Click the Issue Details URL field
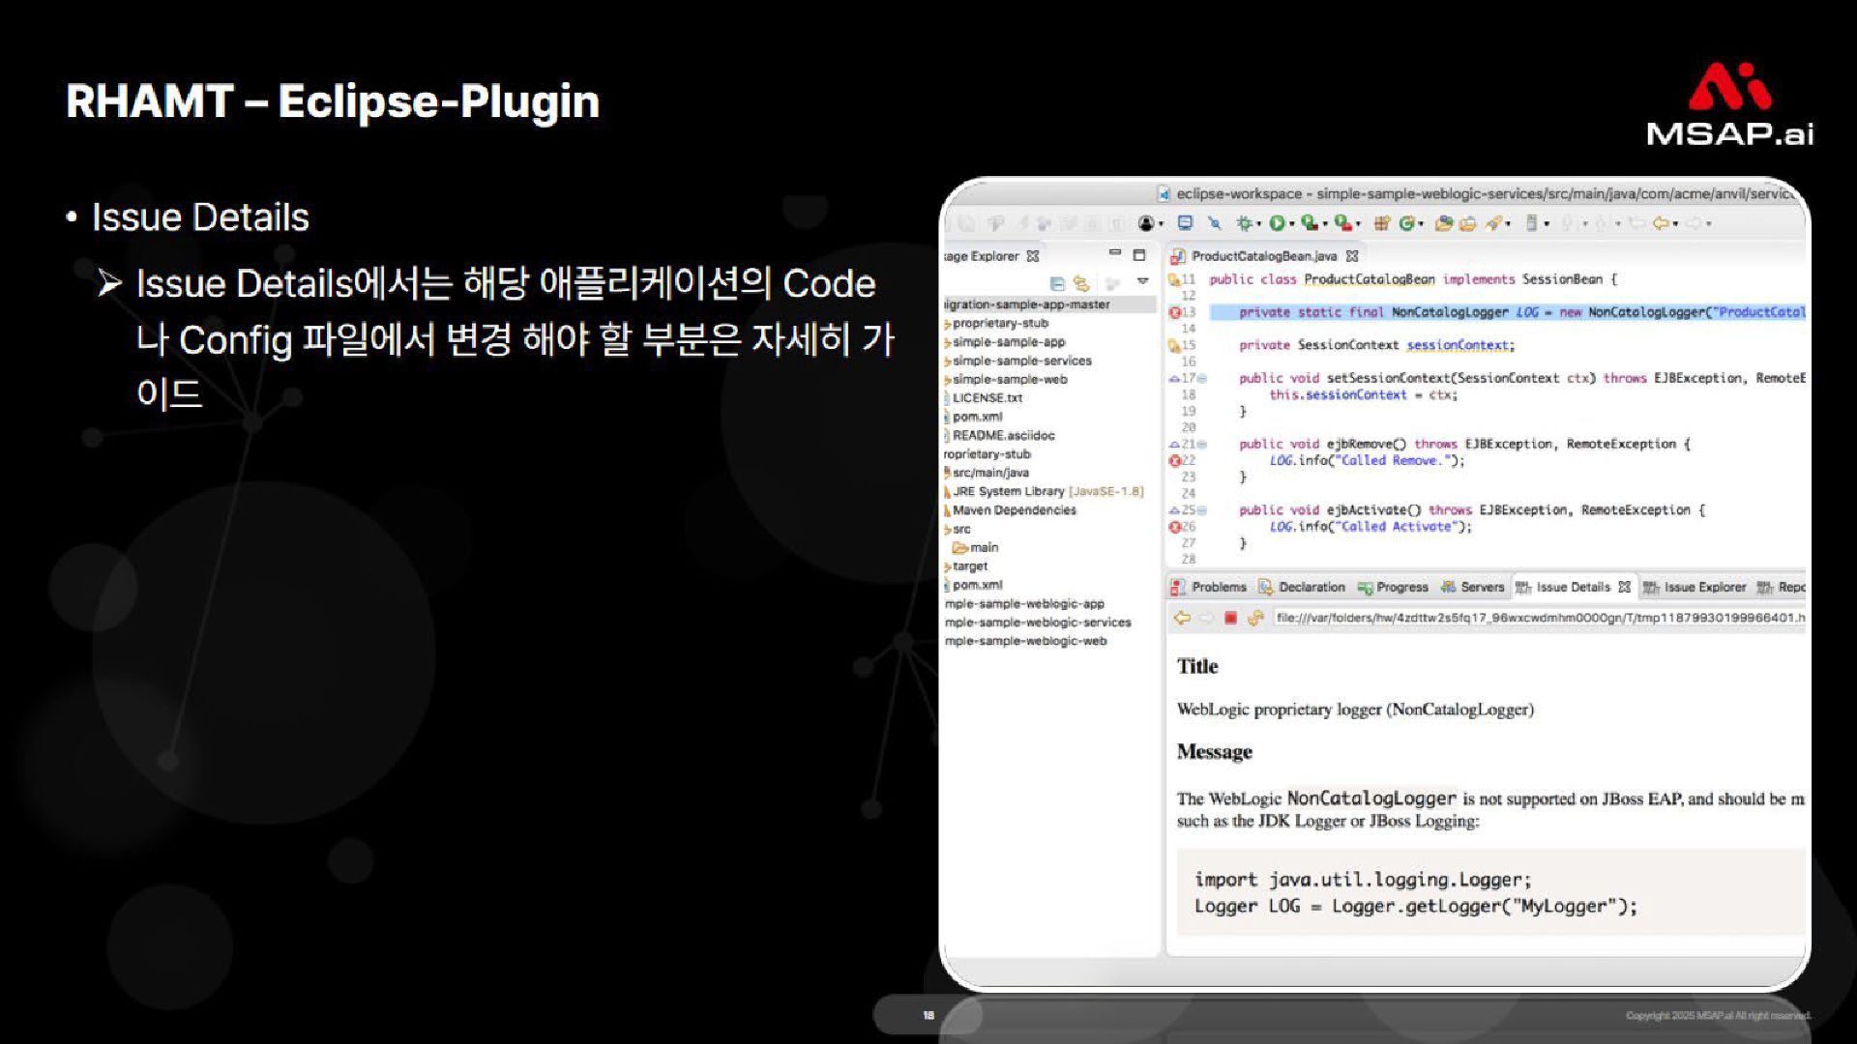 (x=1538, y=618)
